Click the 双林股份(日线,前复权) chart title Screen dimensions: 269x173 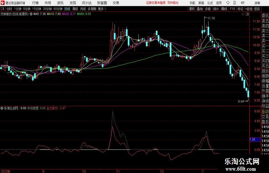pos(15,14)
